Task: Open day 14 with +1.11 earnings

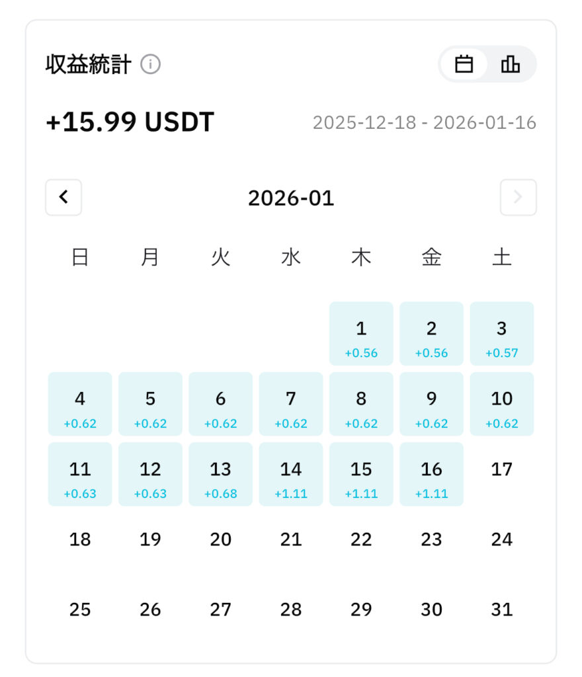Action: coord(291,474)
